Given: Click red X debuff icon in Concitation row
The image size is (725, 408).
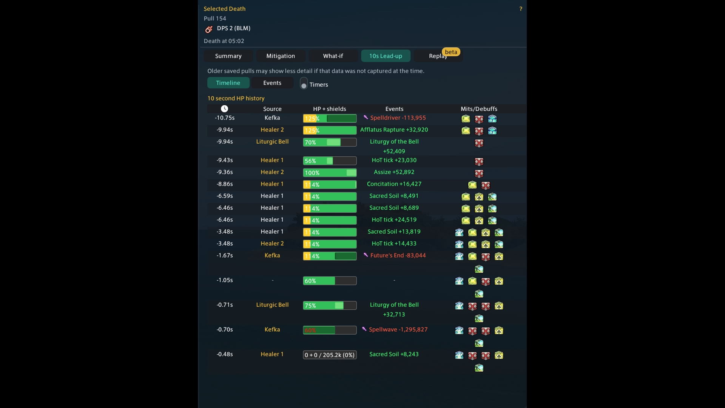Looking at the screenshot, I should [486, 185].
